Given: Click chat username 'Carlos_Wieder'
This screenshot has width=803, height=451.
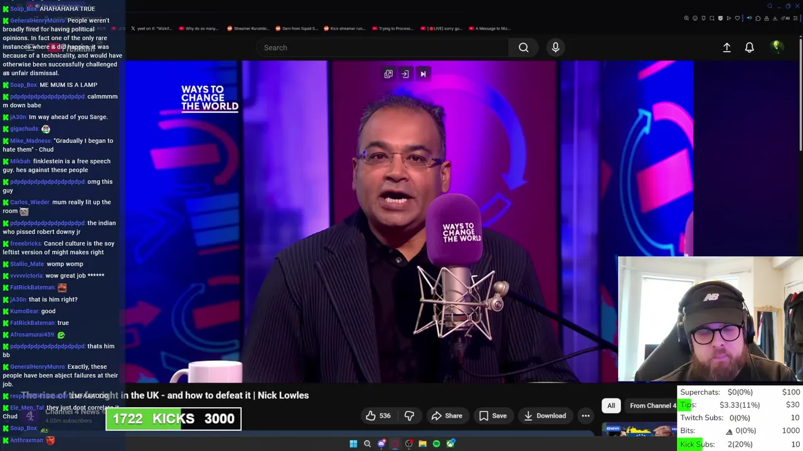Looking at the screenshot, I should click(29, 202).
